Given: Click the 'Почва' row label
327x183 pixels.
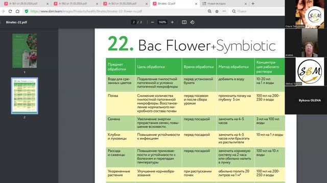Looking at the screenshot, I should 113,96.
